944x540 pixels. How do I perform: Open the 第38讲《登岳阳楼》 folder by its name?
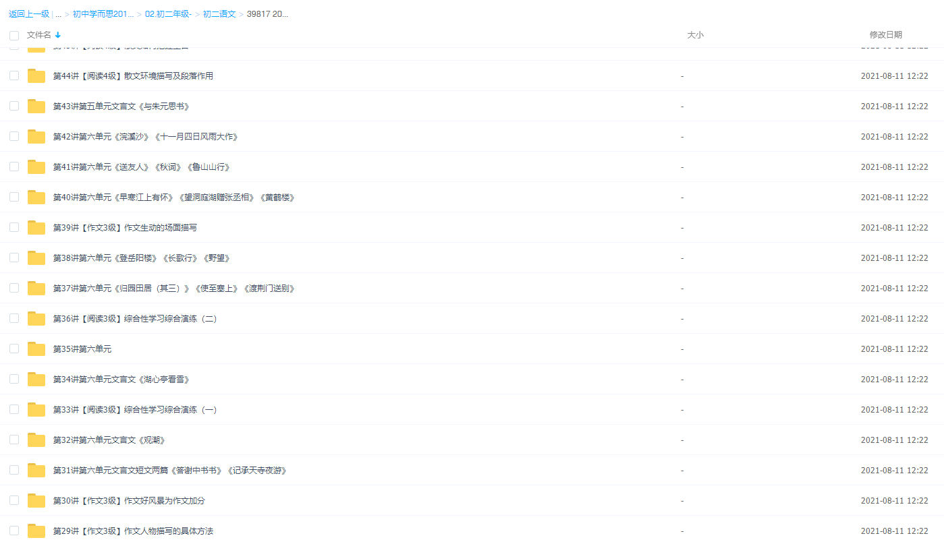coord(140,258)
